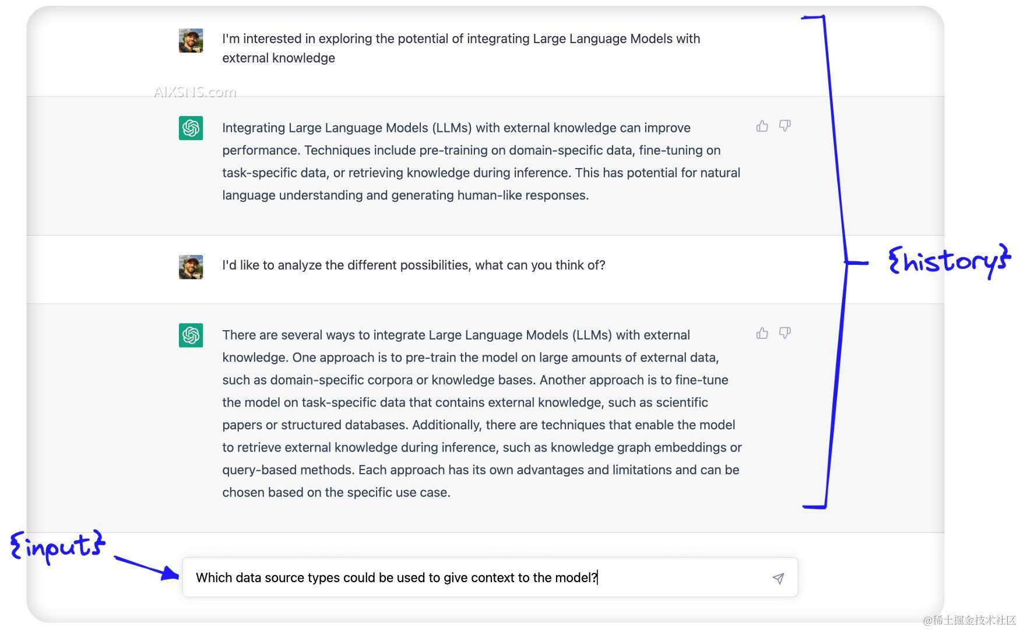Send the message with the paper plane icon

coord(778,578)
